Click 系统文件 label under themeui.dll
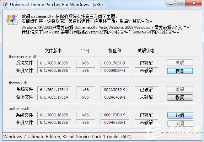204x142 pixels. click(25, 89)
